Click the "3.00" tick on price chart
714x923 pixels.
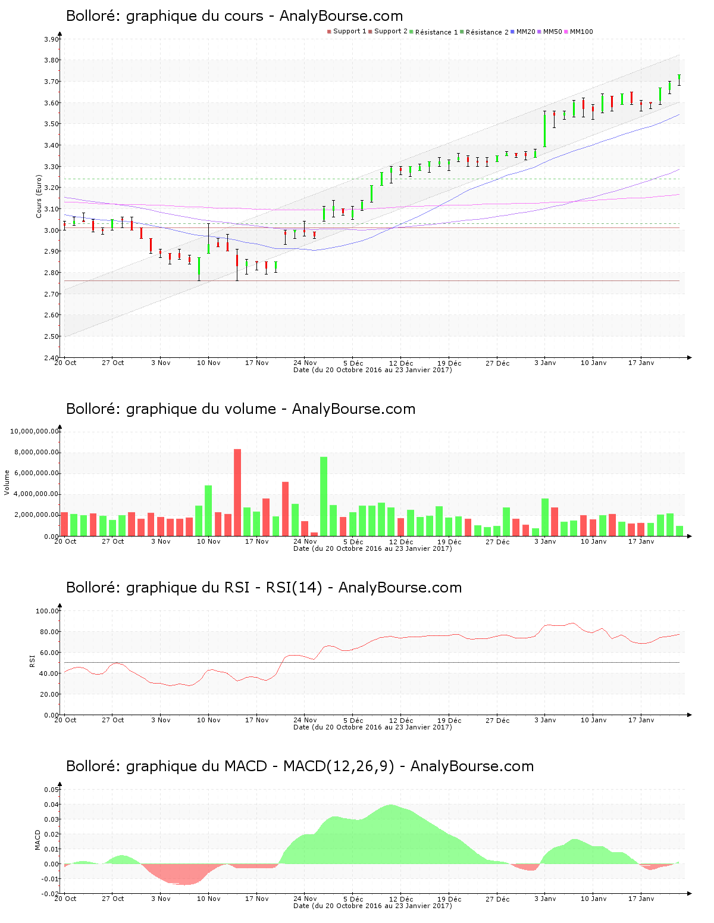(x=52, y=230)
